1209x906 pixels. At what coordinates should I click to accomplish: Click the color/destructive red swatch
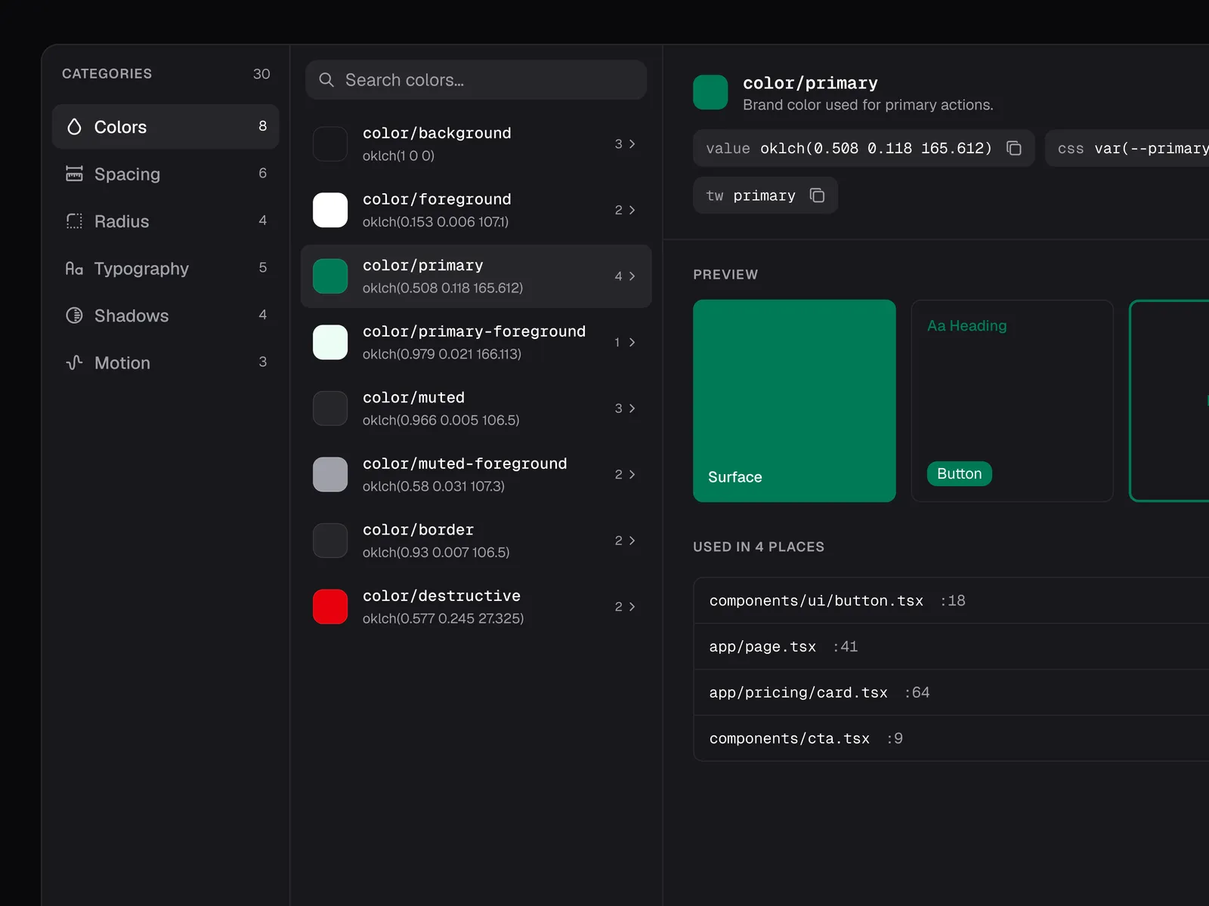[330, 606]
